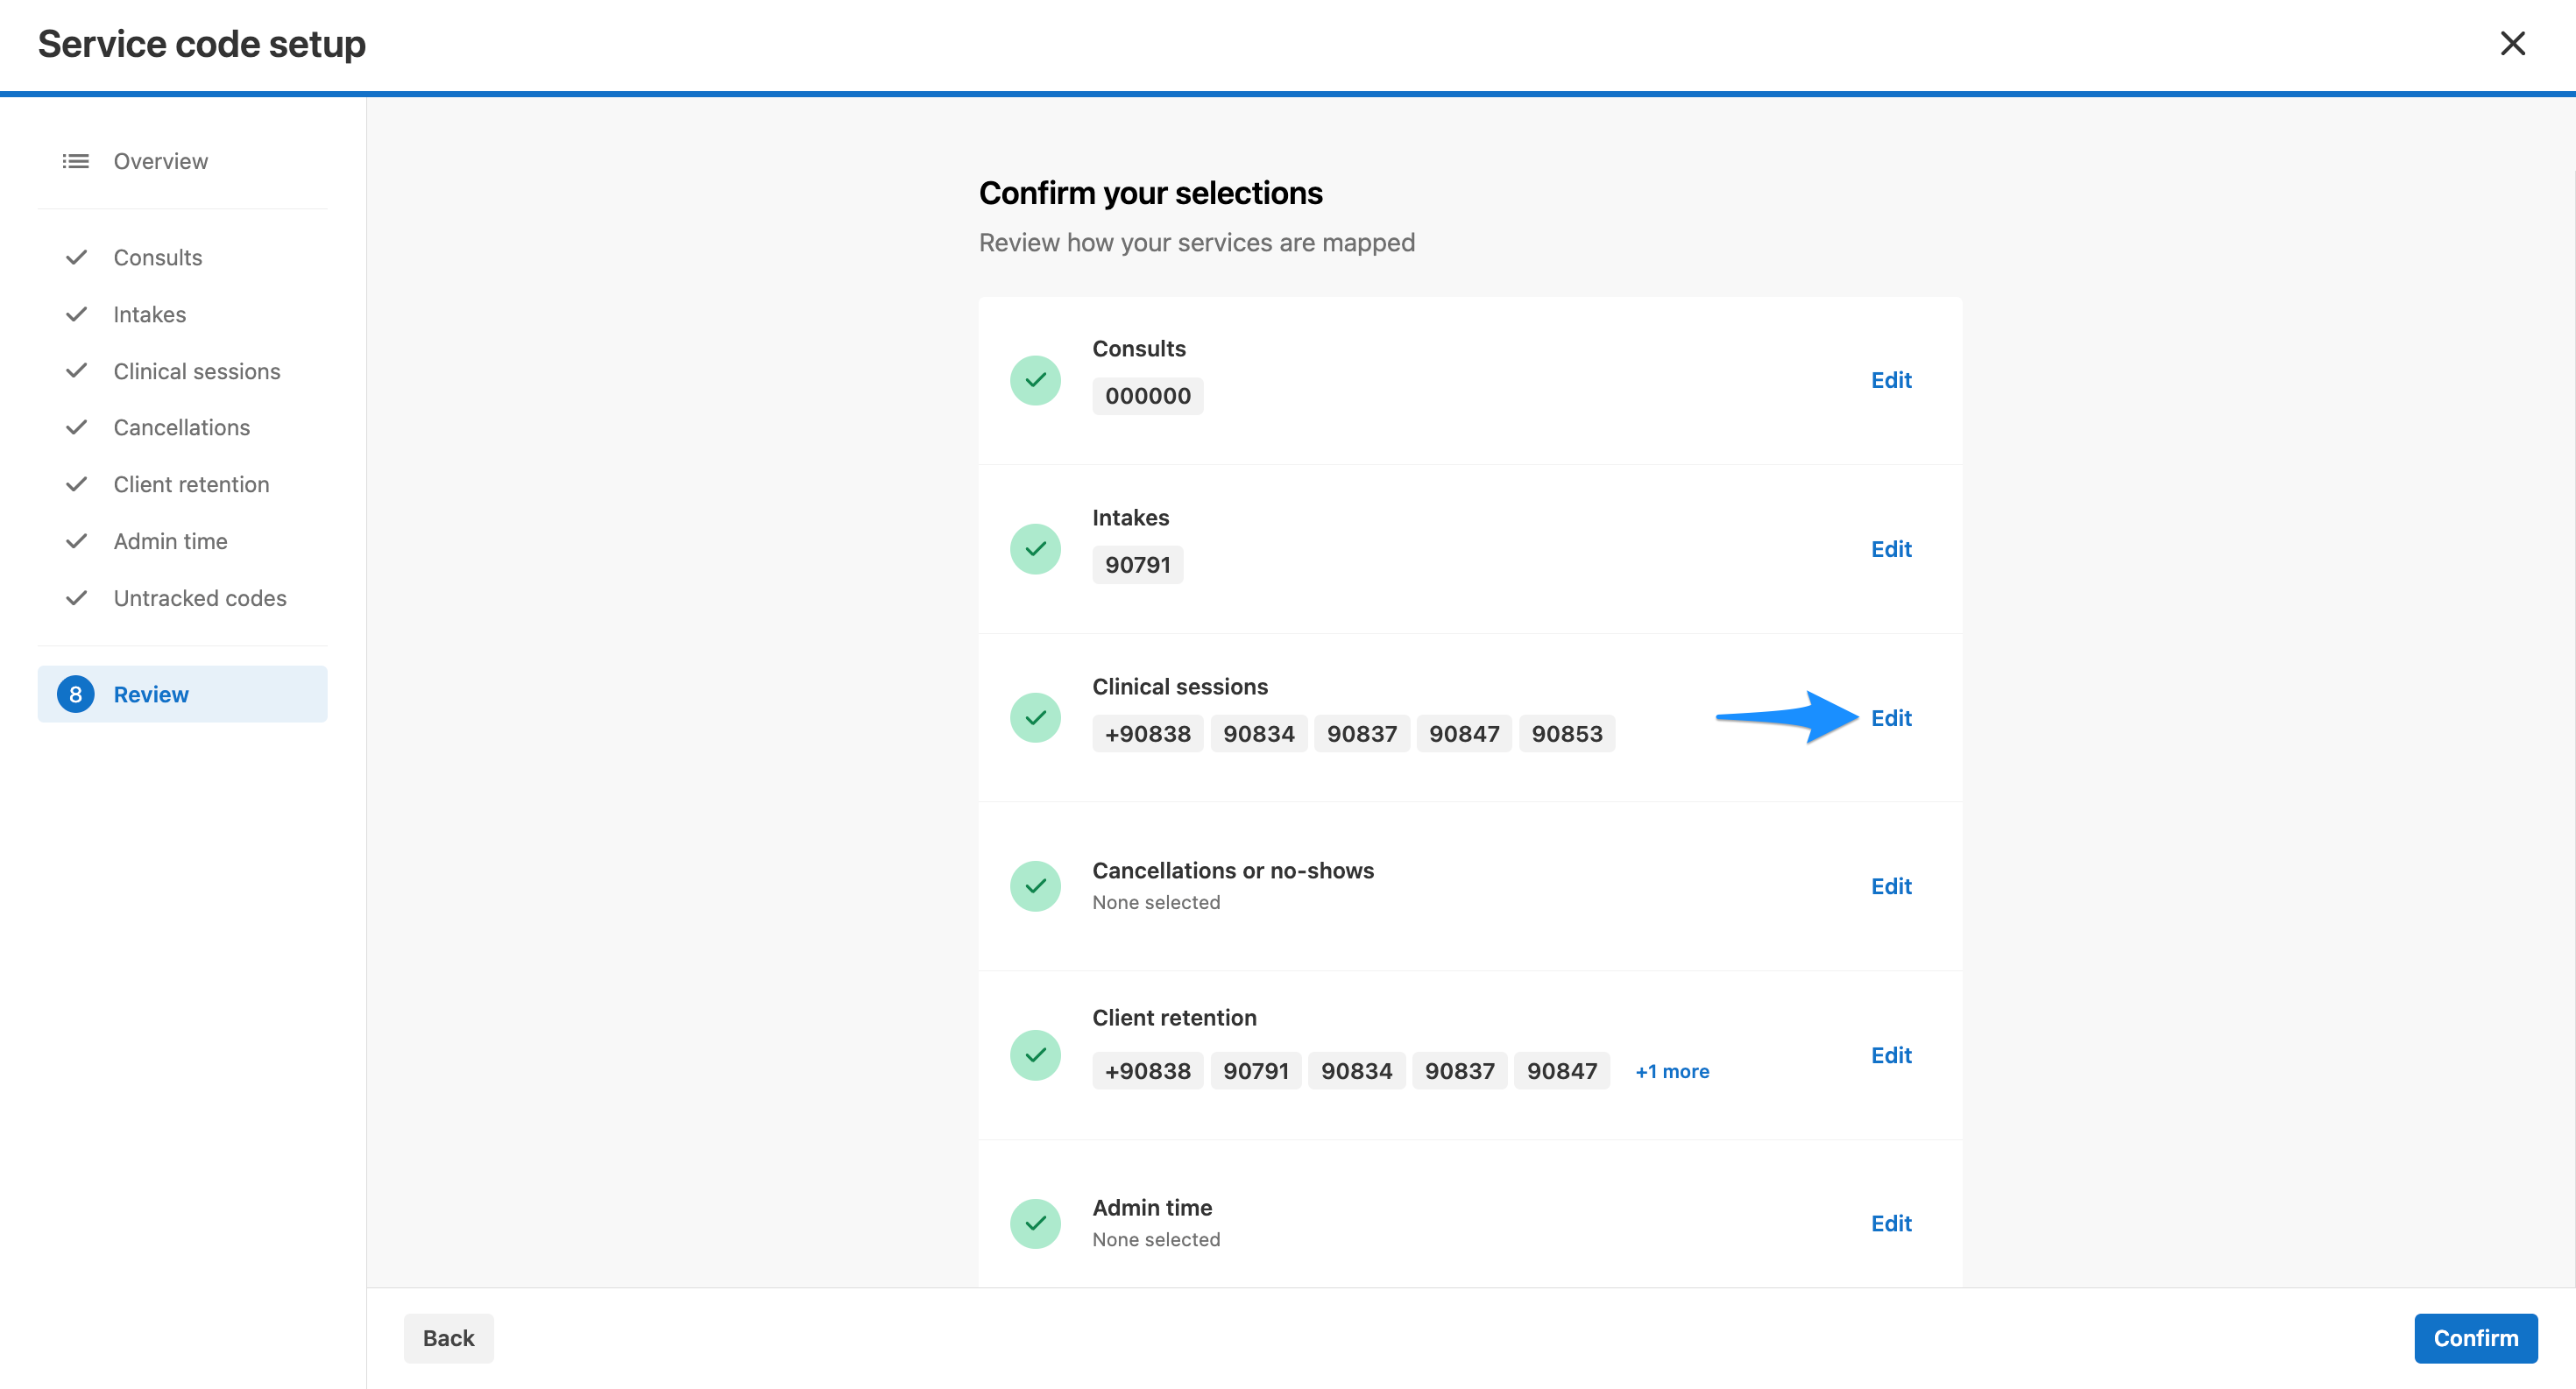Click the step 8 number badge
The image size is (2576, 1389).
click(75, 694)
